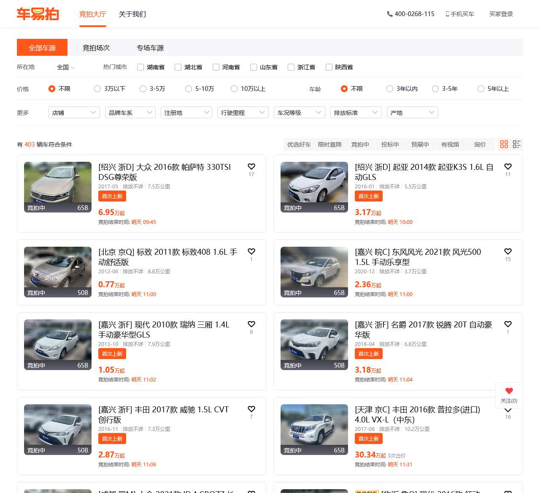Screen dimensions: 540x493
Task: Filter by 预展中 status
Action: click(420, 144)
